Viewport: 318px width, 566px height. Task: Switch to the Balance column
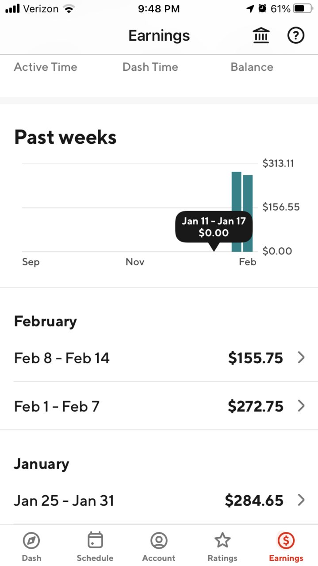tap(252, 67)
